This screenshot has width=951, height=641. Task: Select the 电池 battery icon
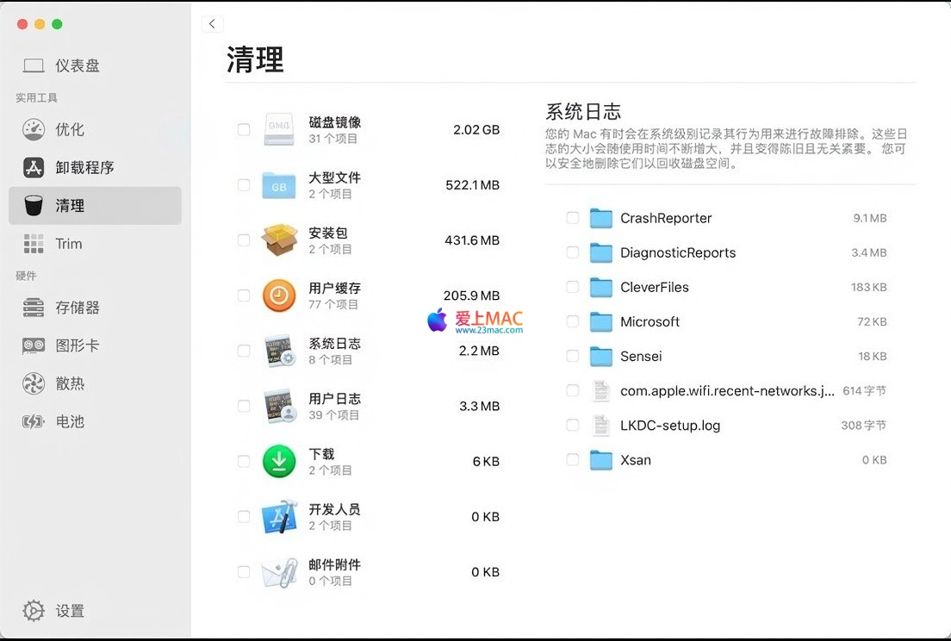[x=34, y=421]
